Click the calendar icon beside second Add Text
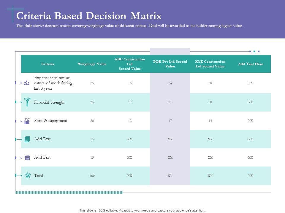This screenshot has height=213, width=285. point(27,158)
